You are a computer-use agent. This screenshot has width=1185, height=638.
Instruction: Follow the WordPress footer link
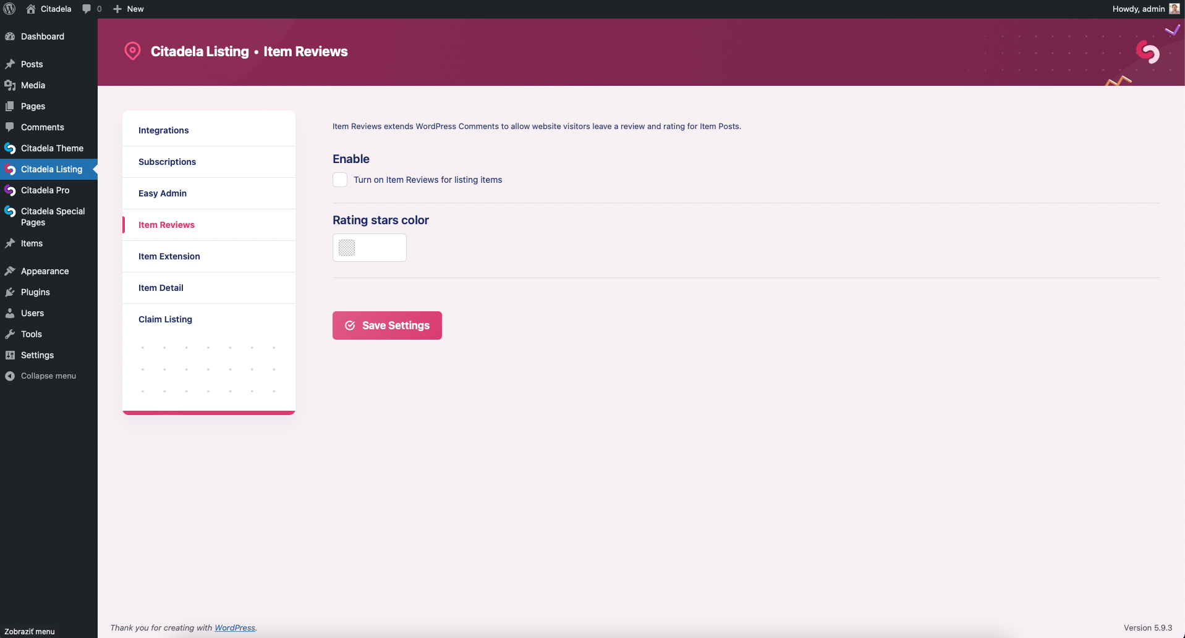point(235,628)
